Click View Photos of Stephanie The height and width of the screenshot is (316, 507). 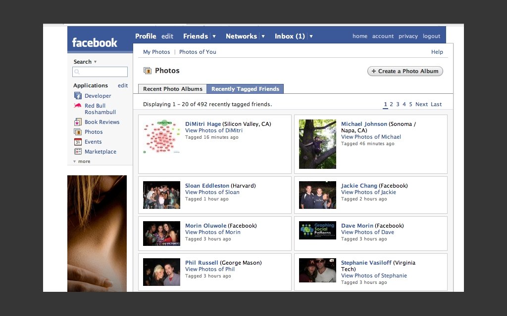pyautogui.click(x=374, y=276)
